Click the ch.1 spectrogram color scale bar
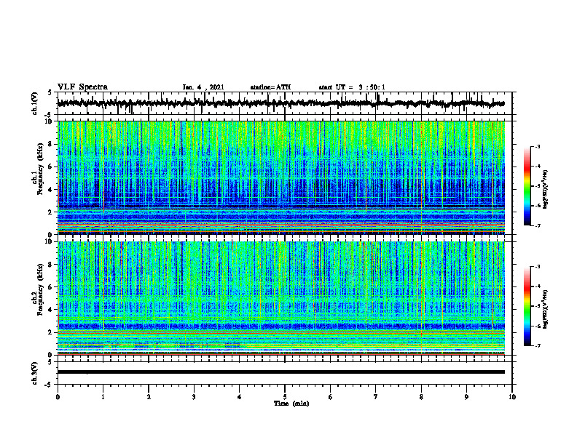The image size is (577, 445). [527, 186]
